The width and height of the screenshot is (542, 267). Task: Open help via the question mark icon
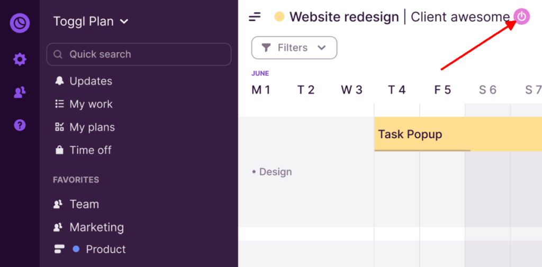coord(20,125)
